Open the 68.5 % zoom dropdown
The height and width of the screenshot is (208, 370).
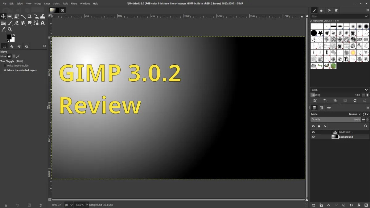click(x=81, y=205)
